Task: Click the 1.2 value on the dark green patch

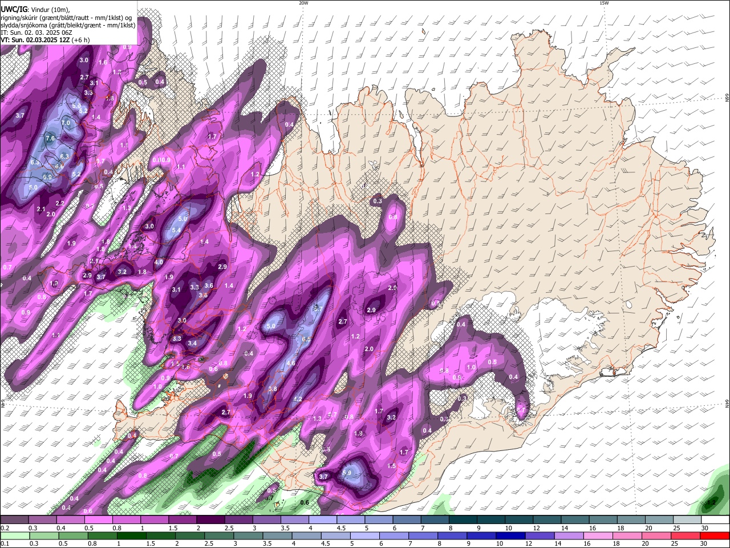Action: (711, 502)
